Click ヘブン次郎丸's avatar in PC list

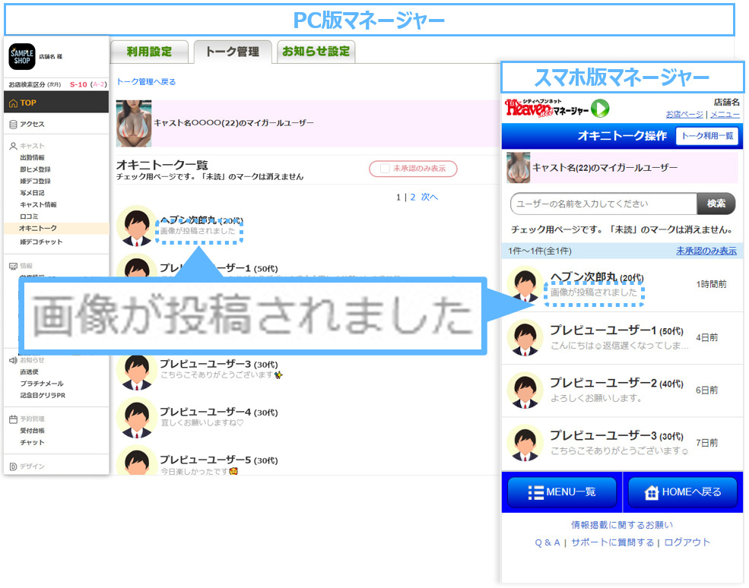(x=137, y=226)
